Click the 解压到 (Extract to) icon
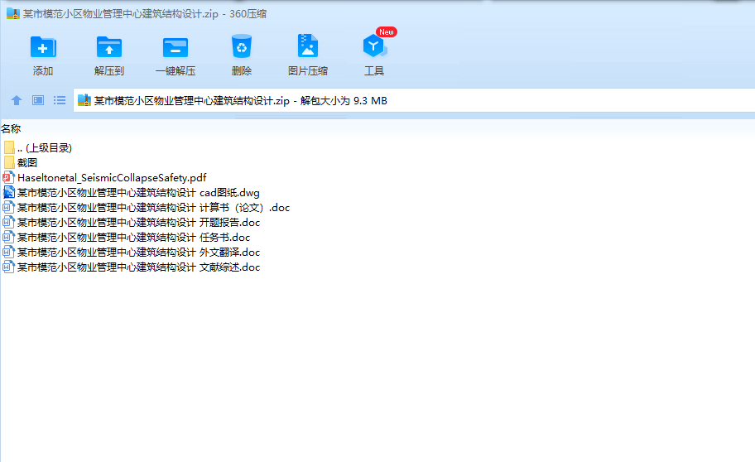This screenshot has width=755, height=462. click(108, 47)
